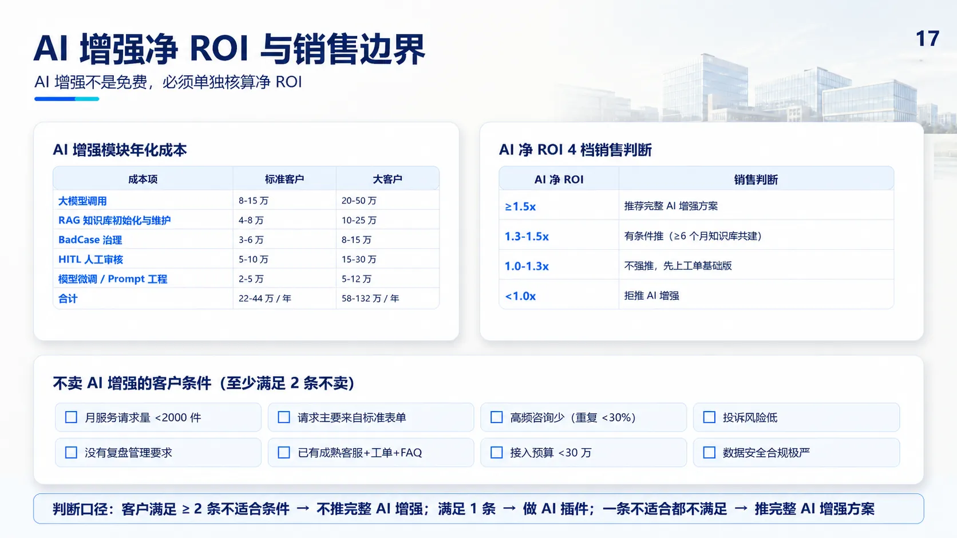Click the BadCase 治理 row label

90,240
